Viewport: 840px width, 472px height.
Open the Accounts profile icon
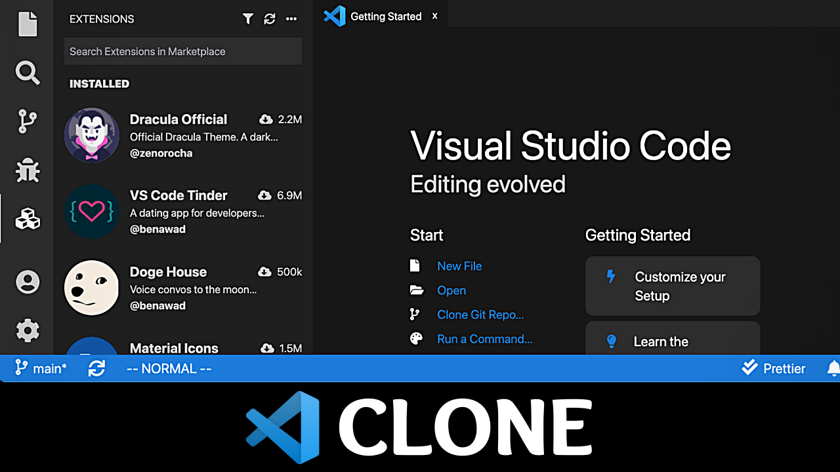click(x=28, y=282)
